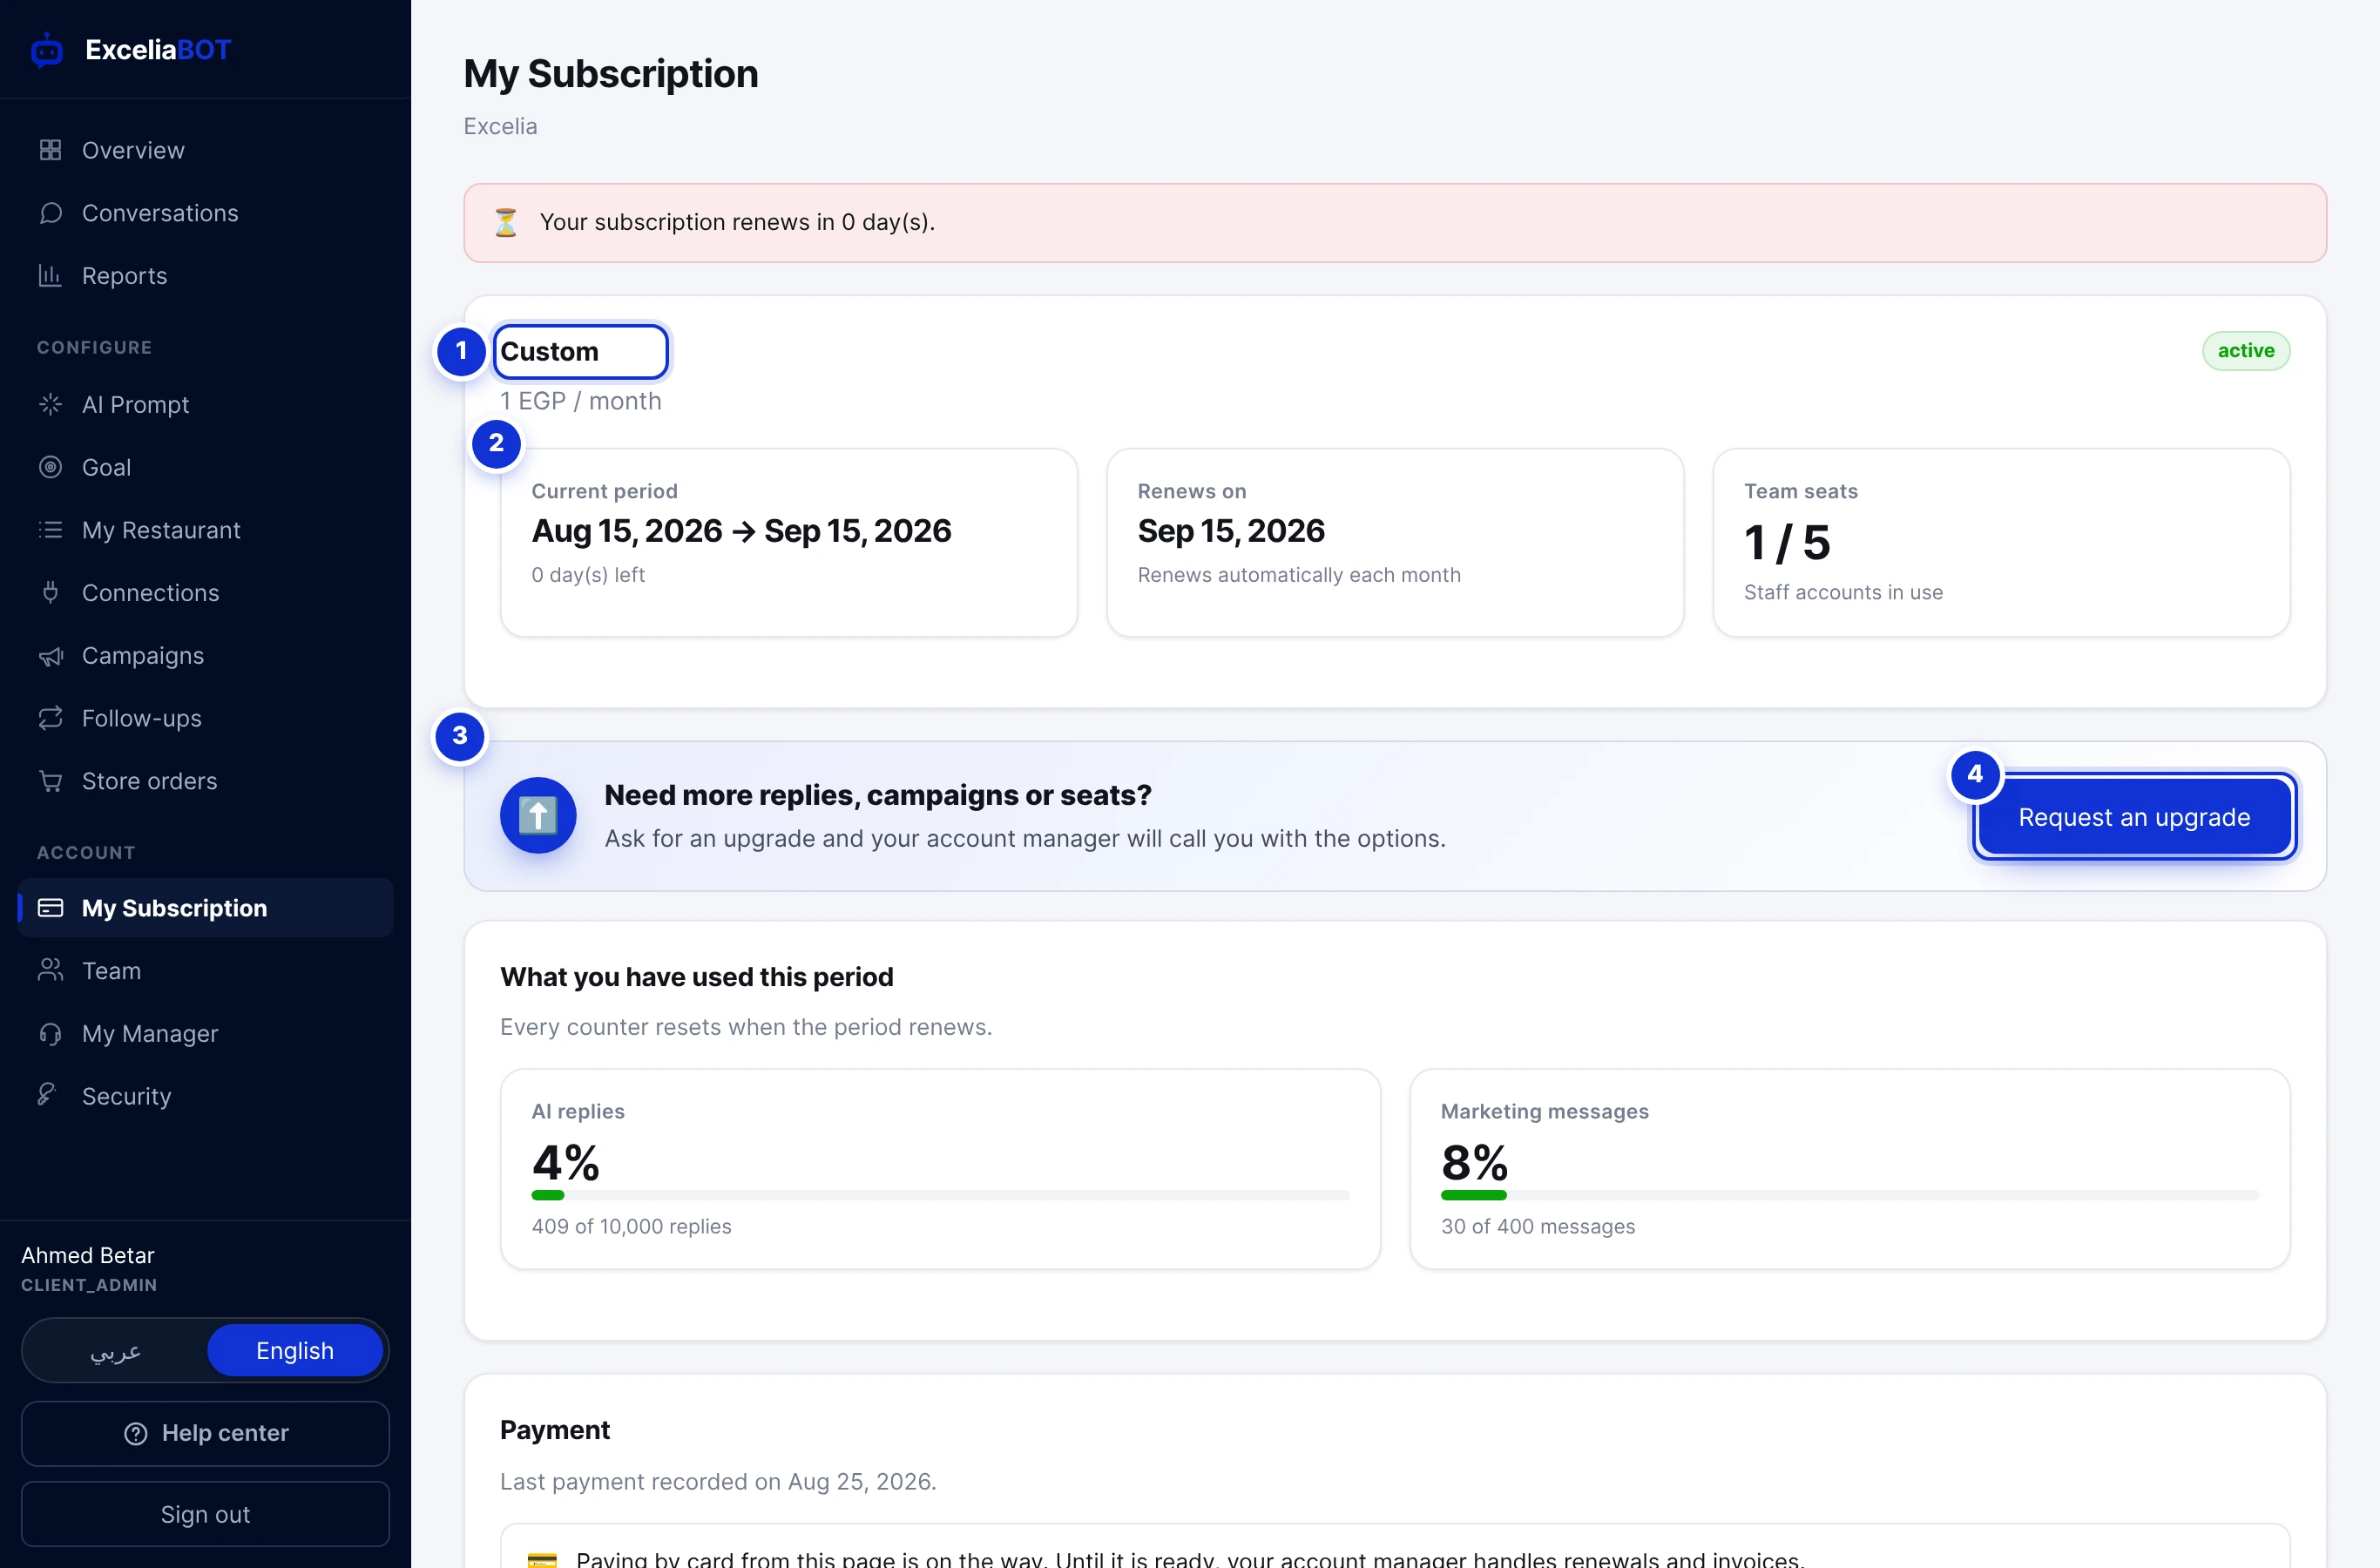Click the Security key icon
Image resolution: width=2380 pixels, height=1568 pixels.
tap(47, 1094)
